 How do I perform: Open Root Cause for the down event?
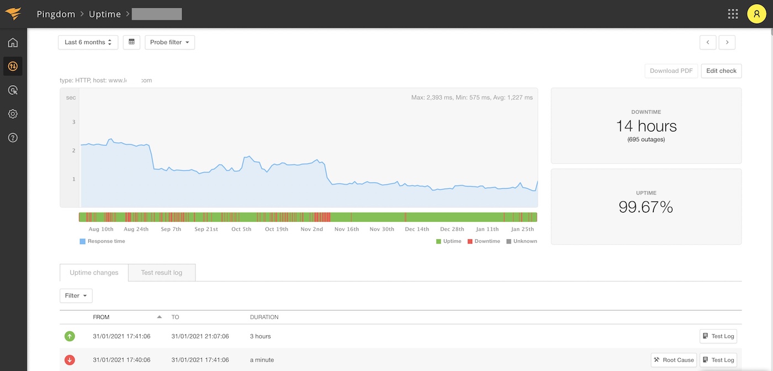point(674,360)
